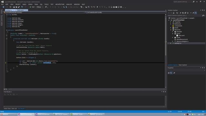The width and height of the screenshot is (206, 116).
Task: Open the OnCreate member navigation dropdown
Action: click(x=125, y=13)
